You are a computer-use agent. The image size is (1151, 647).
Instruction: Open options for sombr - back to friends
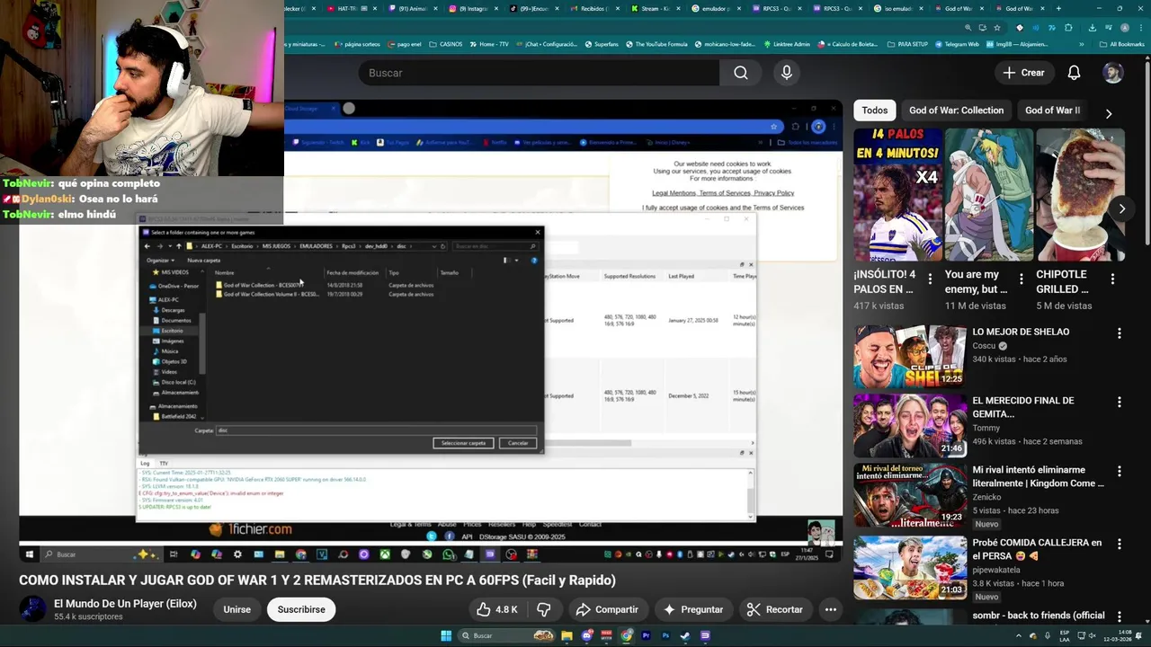[x=1120, y=616]
